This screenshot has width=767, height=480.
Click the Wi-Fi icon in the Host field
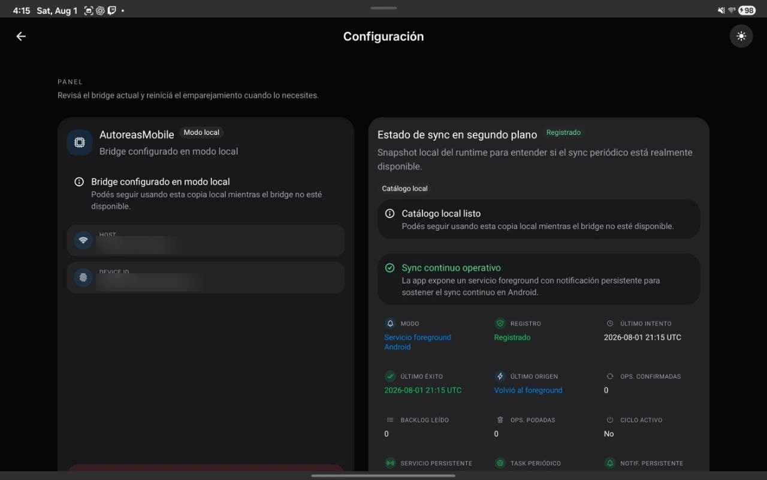coord(83,240)
